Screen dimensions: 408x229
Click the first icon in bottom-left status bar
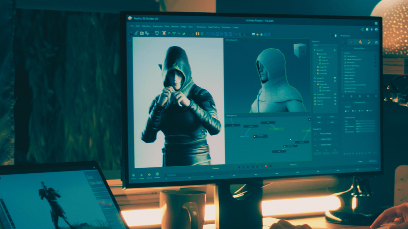[134, 174]
